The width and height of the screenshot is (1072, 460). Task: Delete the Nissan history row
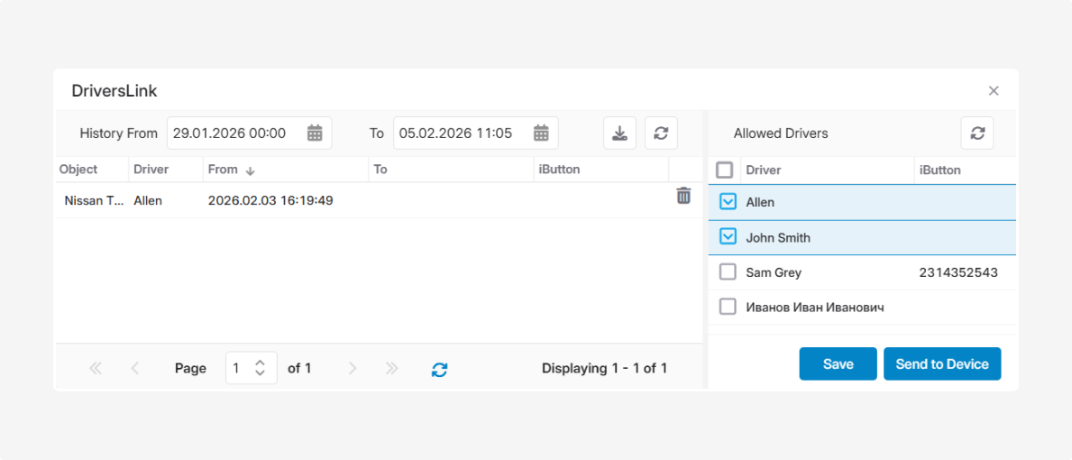(683, 196)
